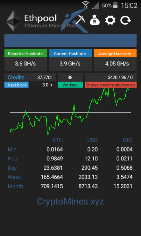Tap the Credits label
Viewport: 141px width, 236px height.
click(x=16, y=77)
